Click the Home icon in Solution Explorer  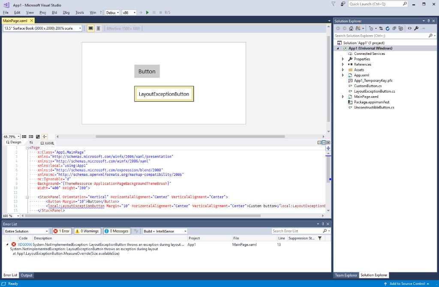coord(351,28)
